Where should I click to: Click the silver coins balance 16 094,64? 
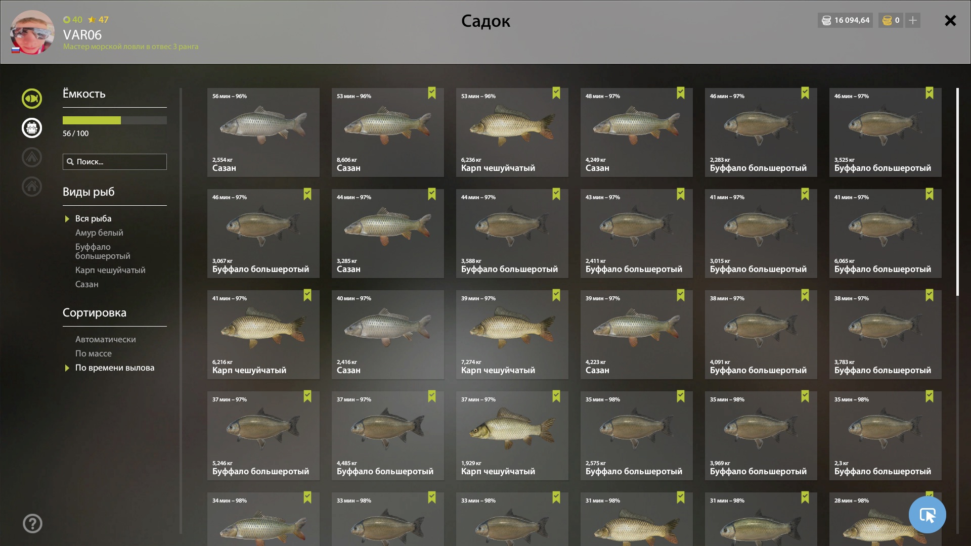(x=845, y=20)
